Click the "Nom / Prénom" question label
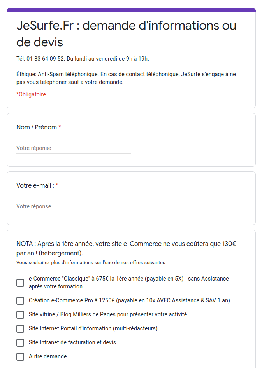 tap(37, 127)
